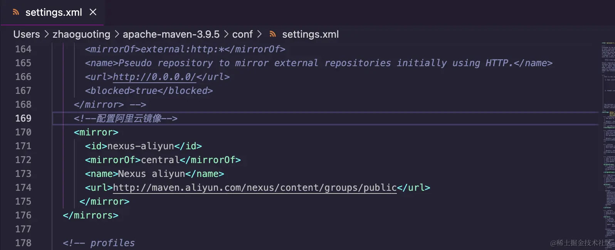Click the nexus-aliyun id value
This screenshot has height=250, width=615.
[141, 146]
